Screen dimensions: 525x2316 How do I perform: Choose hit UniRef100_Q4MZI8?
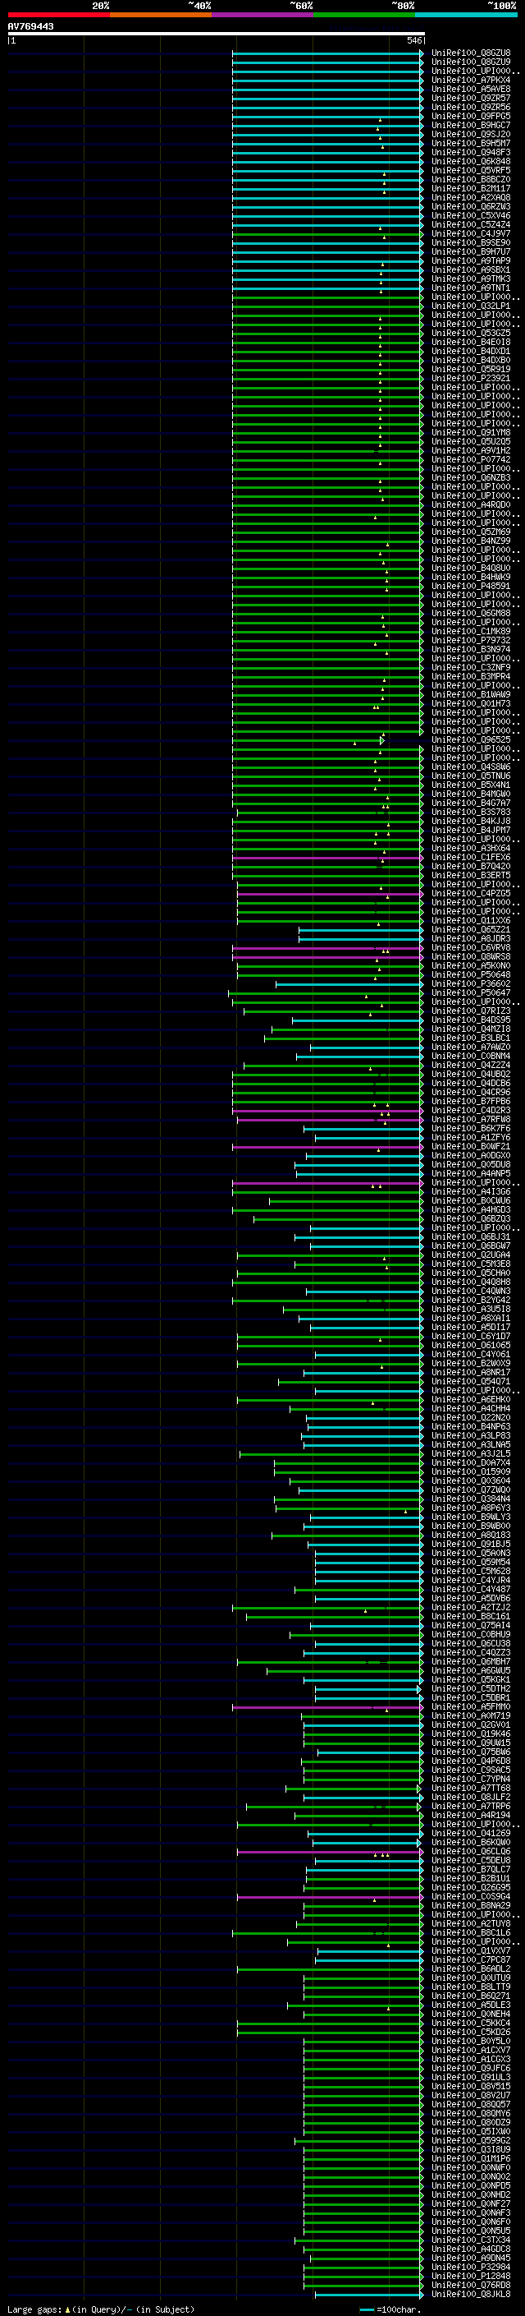click(x=471, y=1029)
